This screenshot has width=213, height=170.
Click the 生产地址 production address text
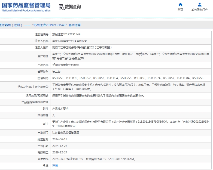click(131, 56)
